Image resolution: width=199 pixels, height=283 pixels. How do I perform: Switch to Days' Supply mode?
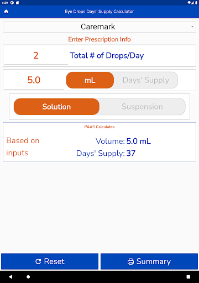point(146,80)
